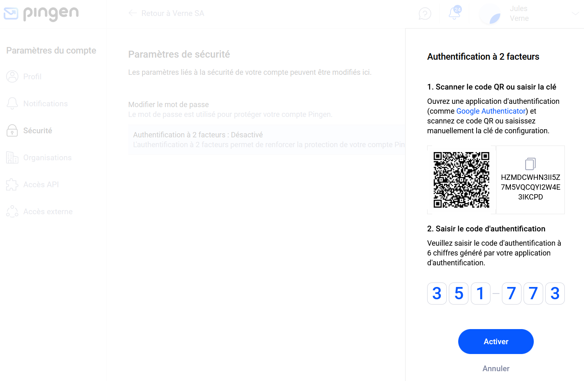Image resolution: width=584 pixels, height=381 pixels.
Task: Click the Sécurité lock icon
Action: pyautogui.click(x=12, y=130)
